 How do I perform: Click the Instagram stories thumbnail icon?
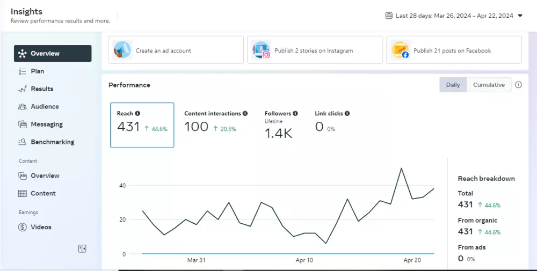(261, 50)
